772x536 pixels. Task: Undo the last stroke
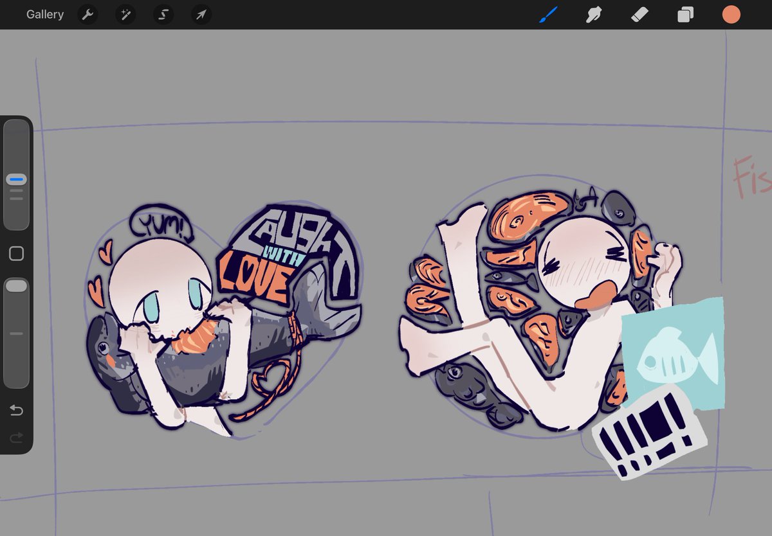pyautogui.click(x=17, y=411)
